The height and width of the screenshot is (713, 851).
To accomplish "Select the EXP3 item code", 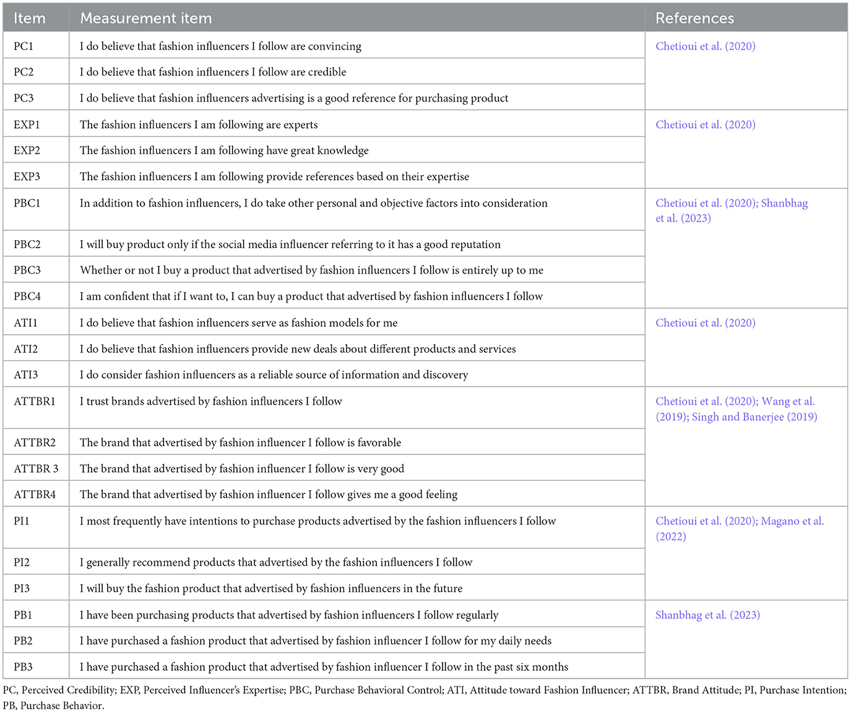I will click(27, 177).
